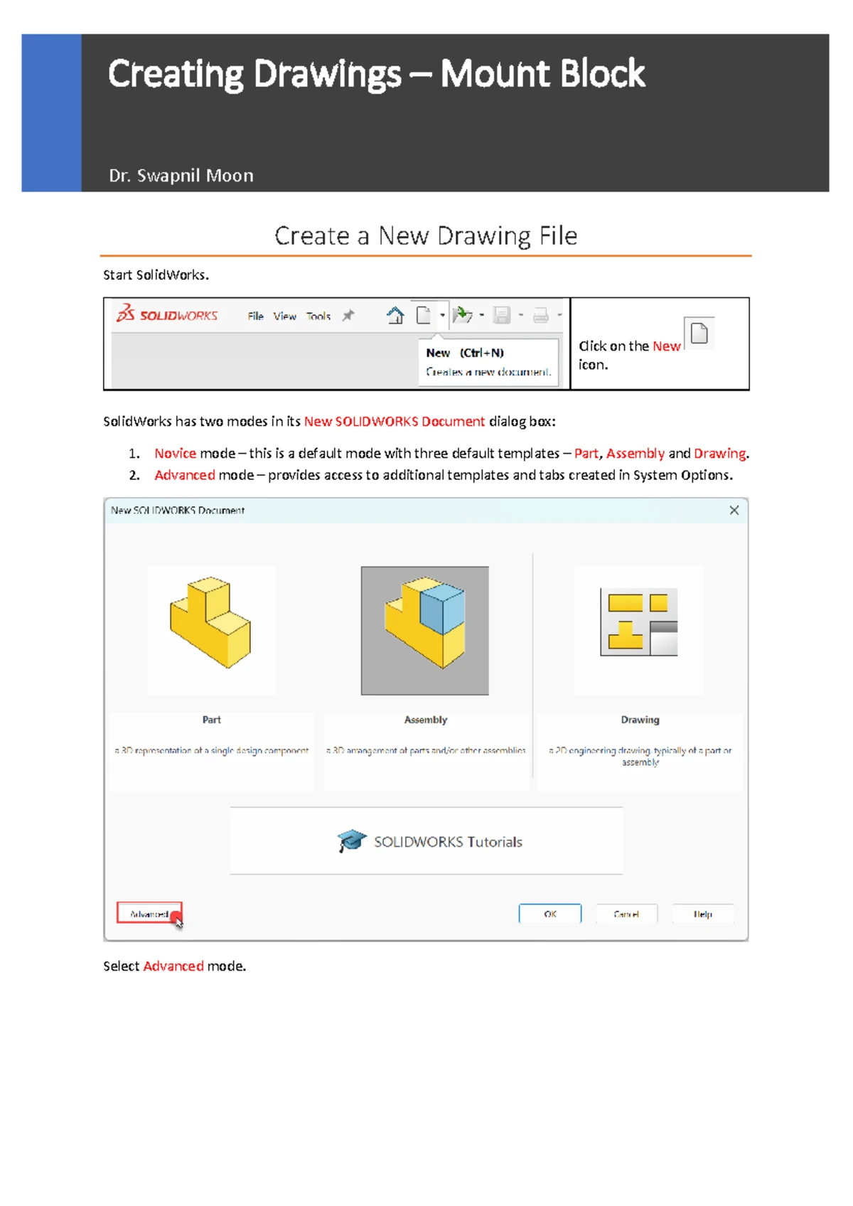
Task: Click the Print icon in SOLIDWORKS toolbar
Action: 541,315
